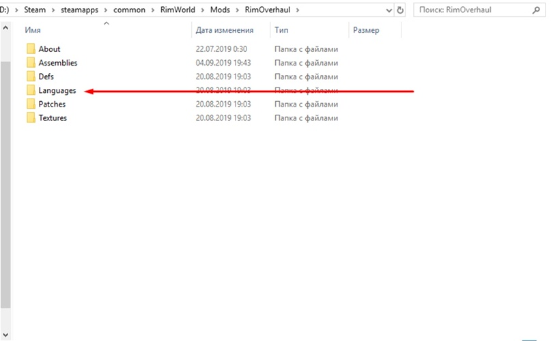Image resolution: width=551 pixels, height=341 pixels.
Task: Click the Defs row date 20.08.2019 19:03
Action: point(223,77)
